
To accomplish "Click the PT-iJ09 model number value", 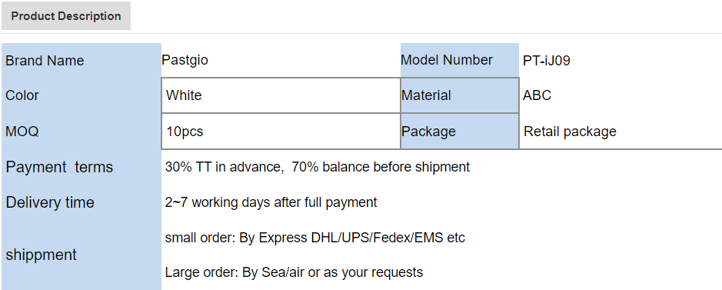I will (547, 60).
